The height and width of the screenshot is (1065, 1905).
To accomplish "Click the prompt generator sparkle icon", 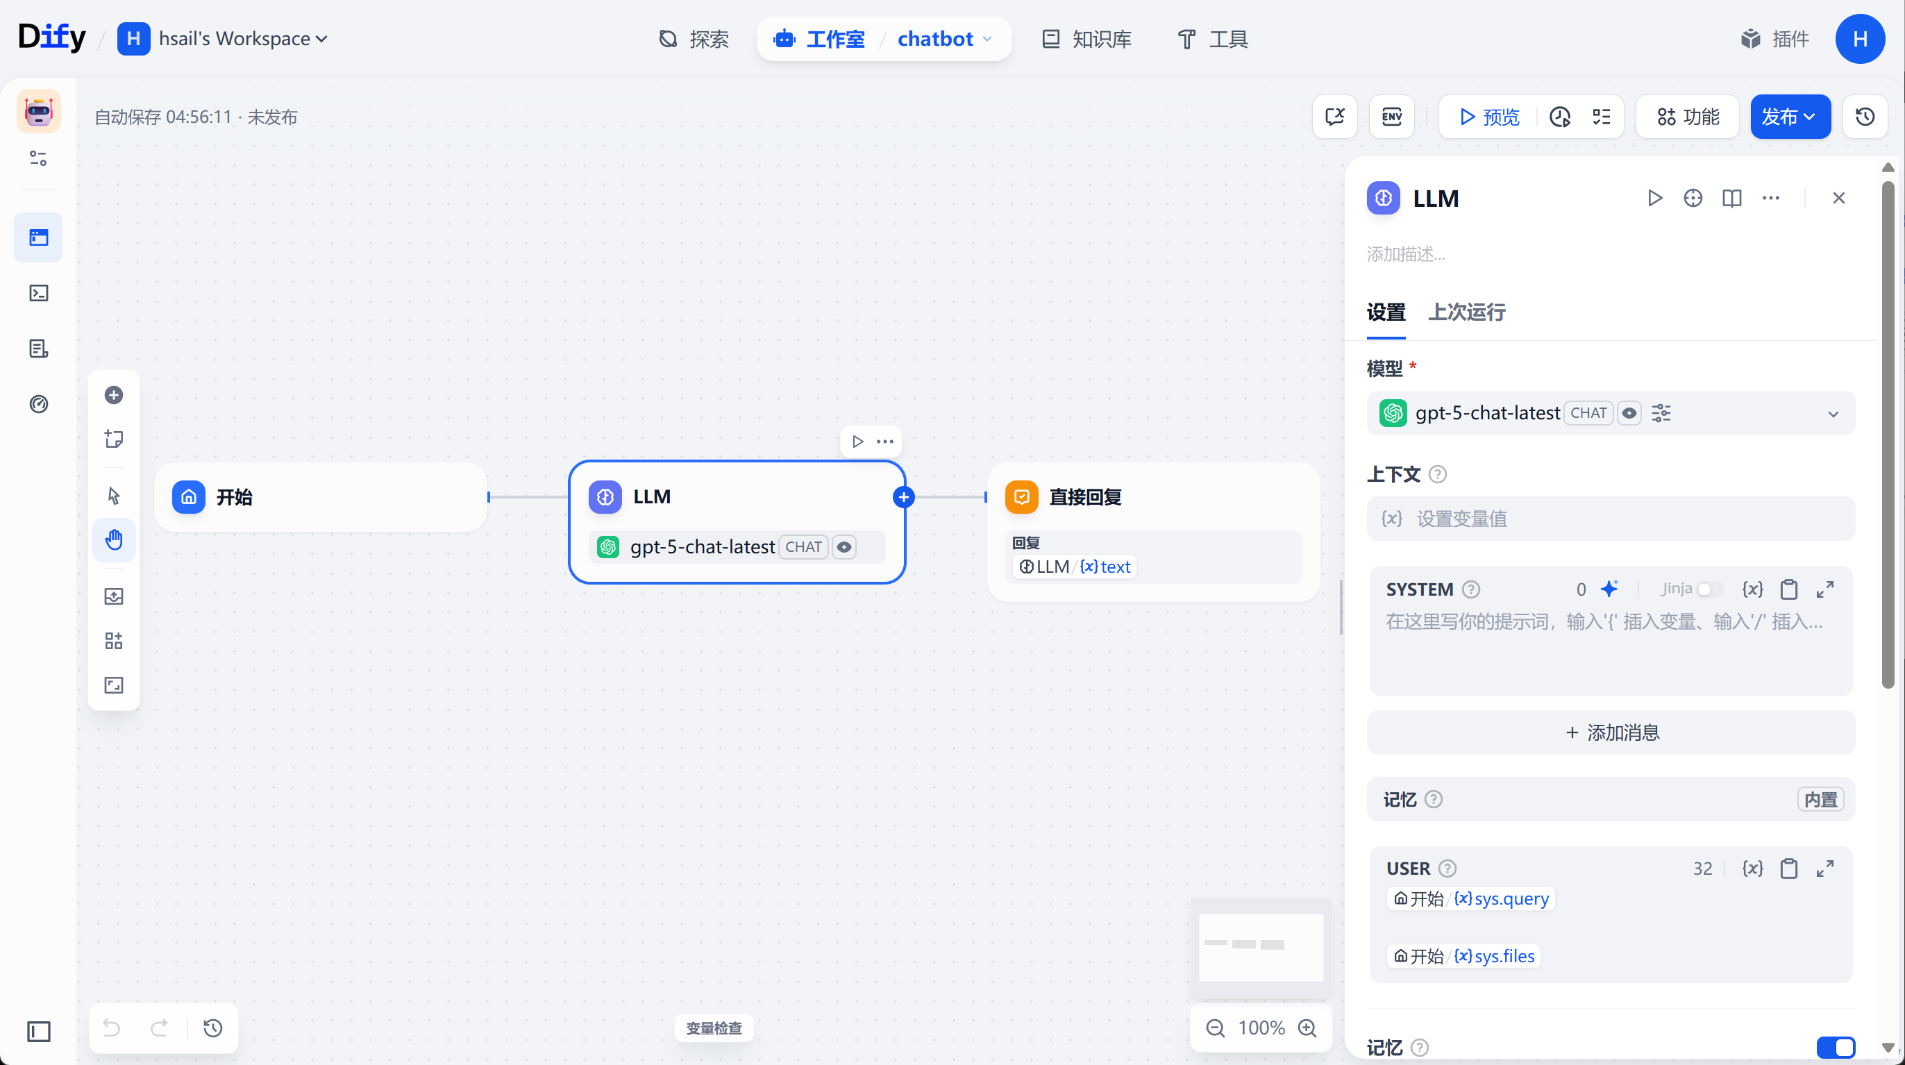I will 1609,589.
